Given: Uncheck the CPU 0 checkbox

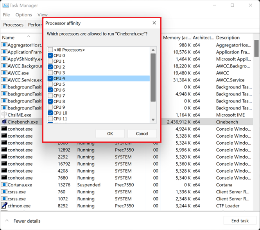Looking at the screenshot, I should (x=50, y=55).
